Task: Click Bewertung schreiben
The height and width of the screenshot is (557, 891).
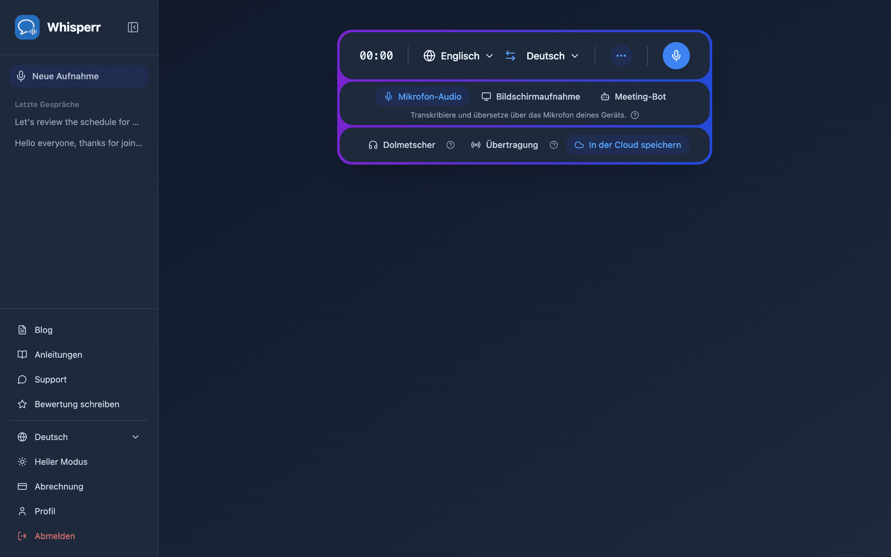Action: [x=79, y=404]
